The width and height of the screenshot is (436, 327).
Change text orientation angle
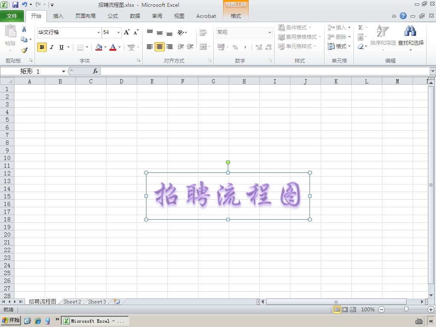tap(181, 32)
